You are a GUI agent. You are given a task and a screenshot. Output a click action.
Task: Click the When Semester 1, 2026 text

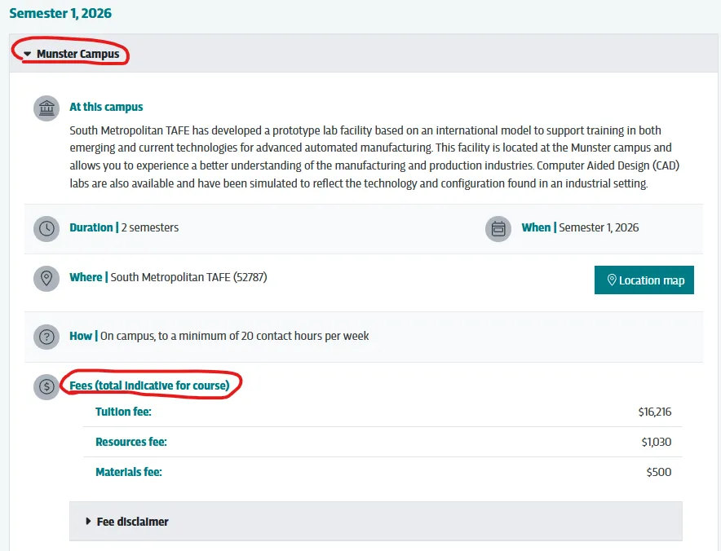pyautogui.click(x=580, y=227)
